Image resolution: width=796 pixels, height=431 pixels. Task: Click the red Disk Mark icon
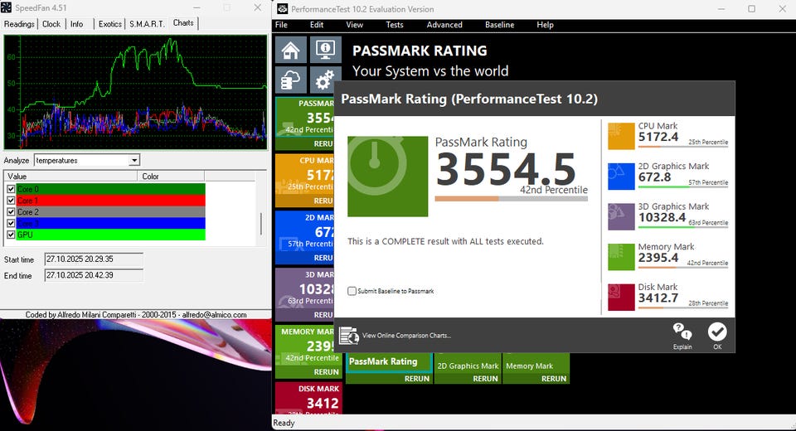621,297
